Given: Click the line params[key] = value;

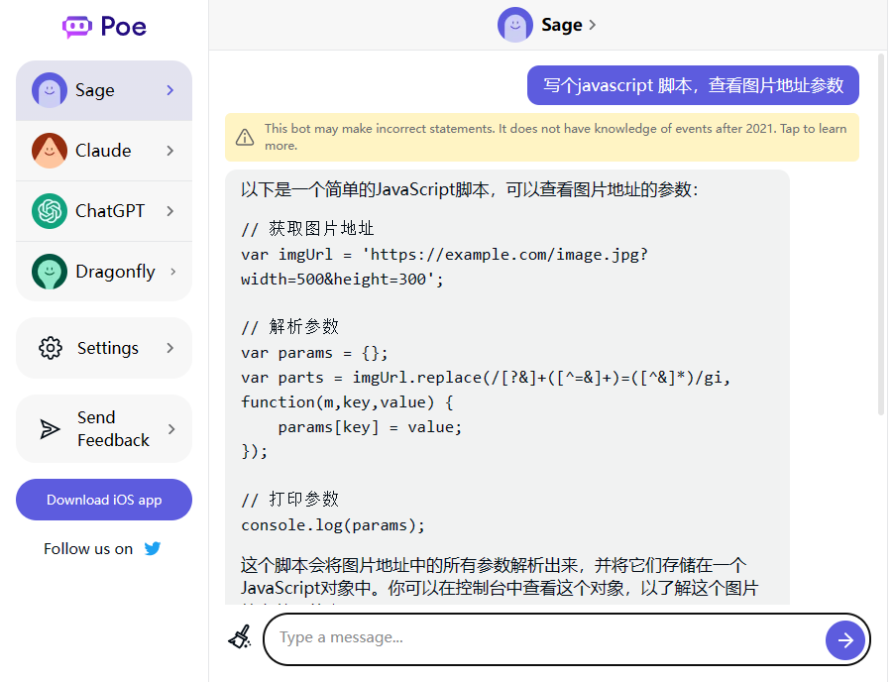Looking at the screenshot, I should [370, 427].
